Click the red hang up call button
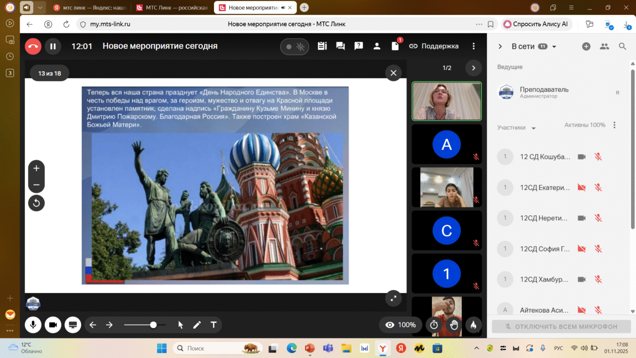This screenshot has height=358, width=636. [x=33, y=46]
